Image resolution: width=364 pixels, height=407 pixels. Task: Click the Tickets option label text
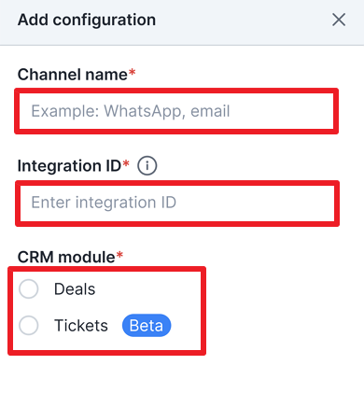pos(81,326)
